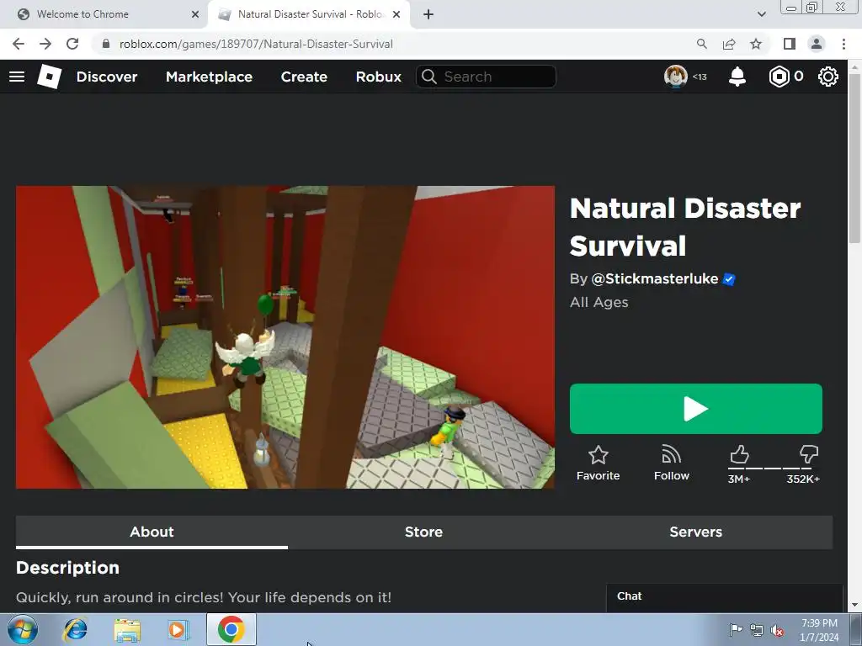This screenshot has width=862, height=646.
Task: Open the Windows Start menu
Action: (x=23, y=629)
